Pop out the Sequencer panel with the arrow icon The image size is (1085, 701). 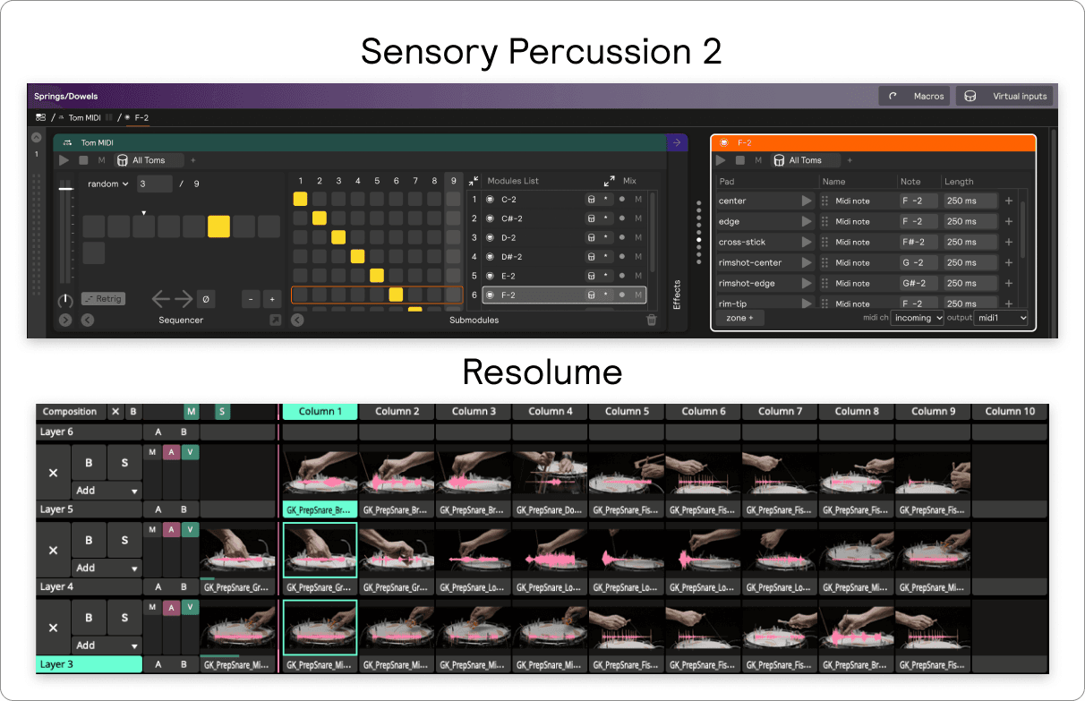click(x=275, y=320)
